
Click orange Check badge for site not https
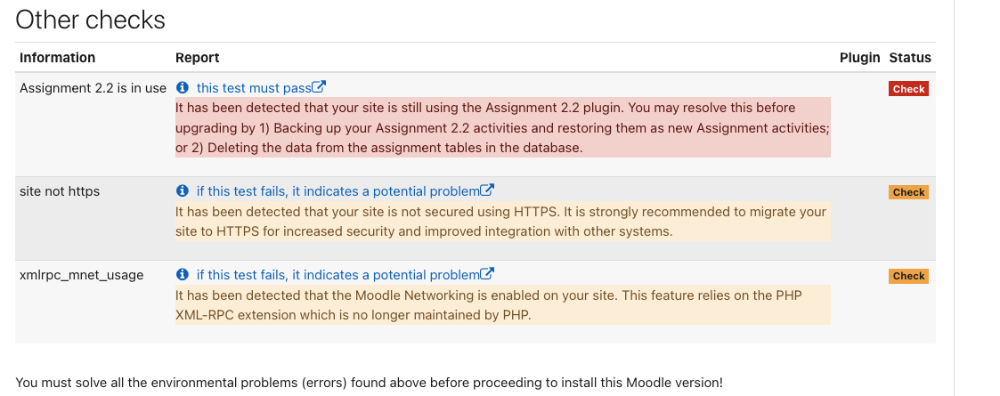[x=908, y=192]
